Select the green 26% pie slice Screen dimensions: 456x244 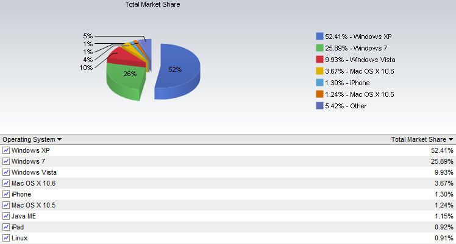click(125, 82)
